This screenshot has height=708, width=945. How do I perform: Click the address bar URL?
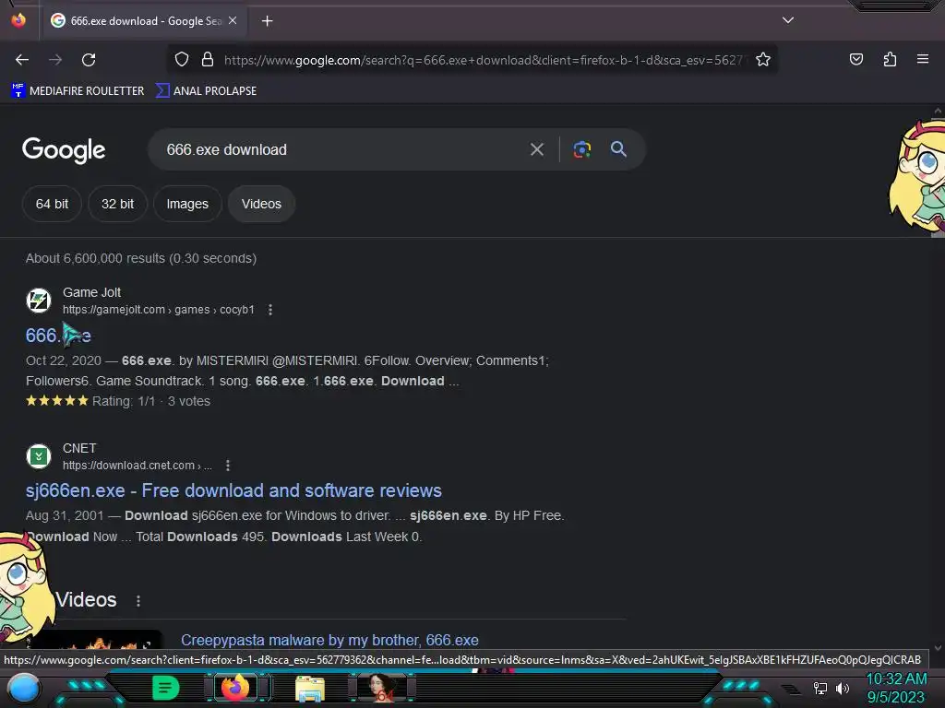[x=484, y=60]
